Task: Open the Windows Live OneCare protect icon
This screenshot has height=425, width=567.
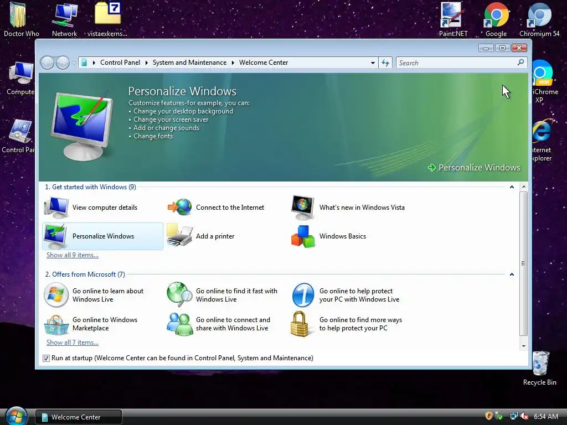Action: 303,295
